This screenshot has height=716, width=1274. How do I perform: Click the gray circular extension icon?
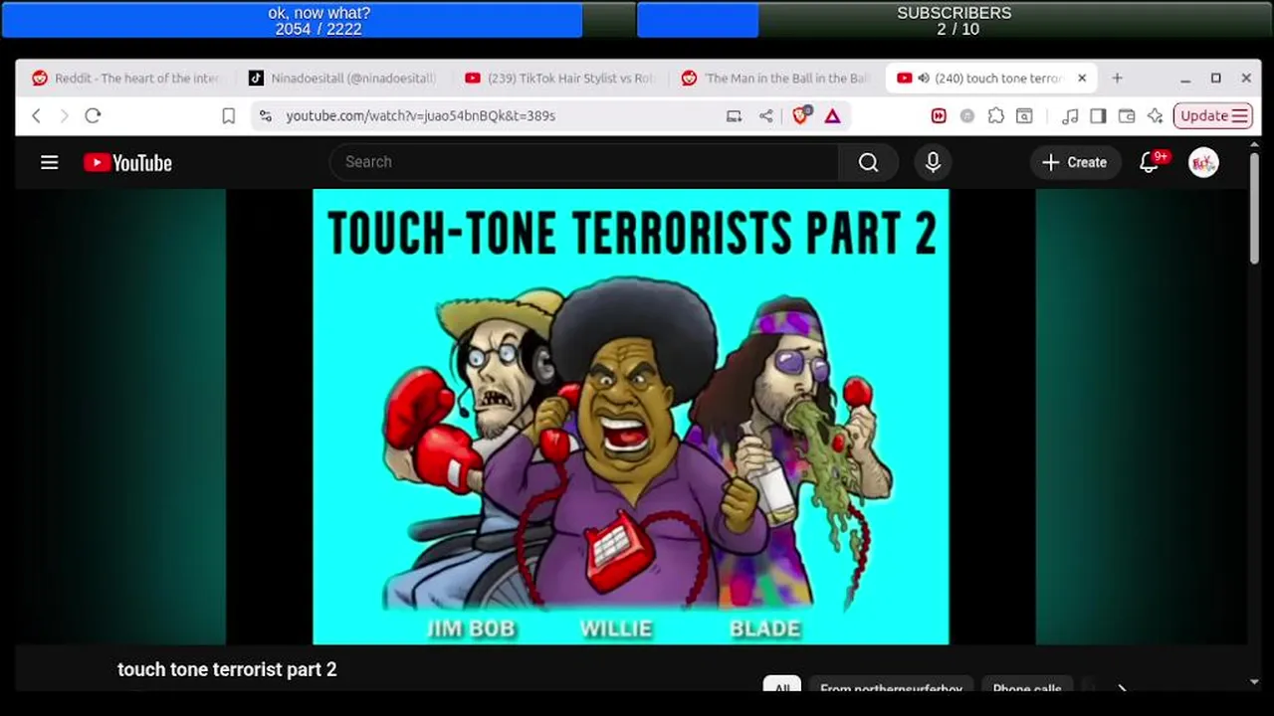click(x=966, y=116)
